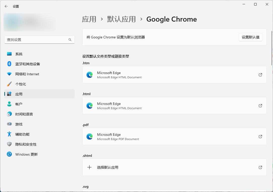Click the 蓝牙和其他设备 Bluetooth icon

pos(9,64)
